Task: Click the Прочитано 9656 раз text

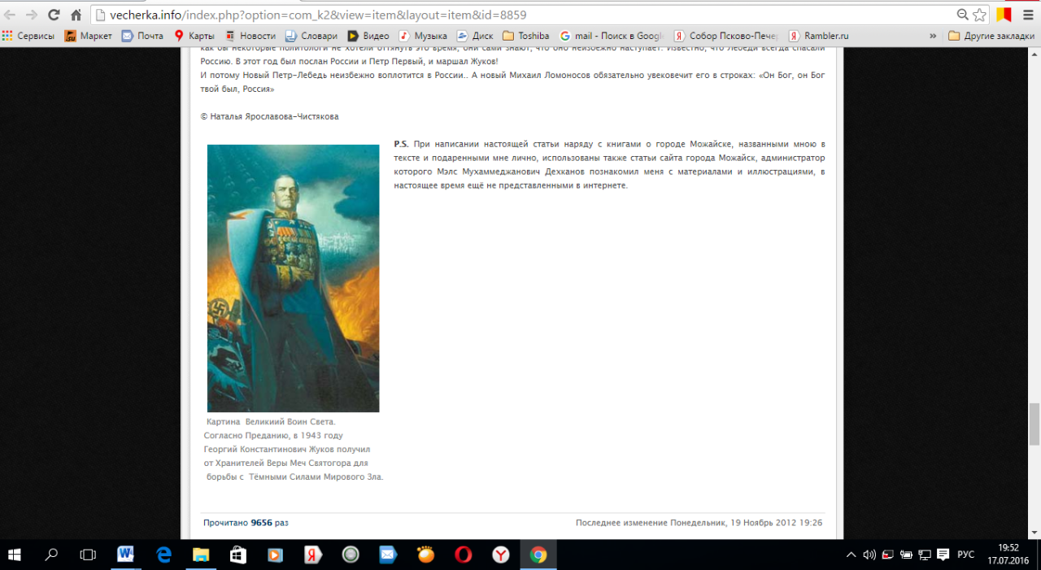Action: pyautogui.click(x=246, y=523)
